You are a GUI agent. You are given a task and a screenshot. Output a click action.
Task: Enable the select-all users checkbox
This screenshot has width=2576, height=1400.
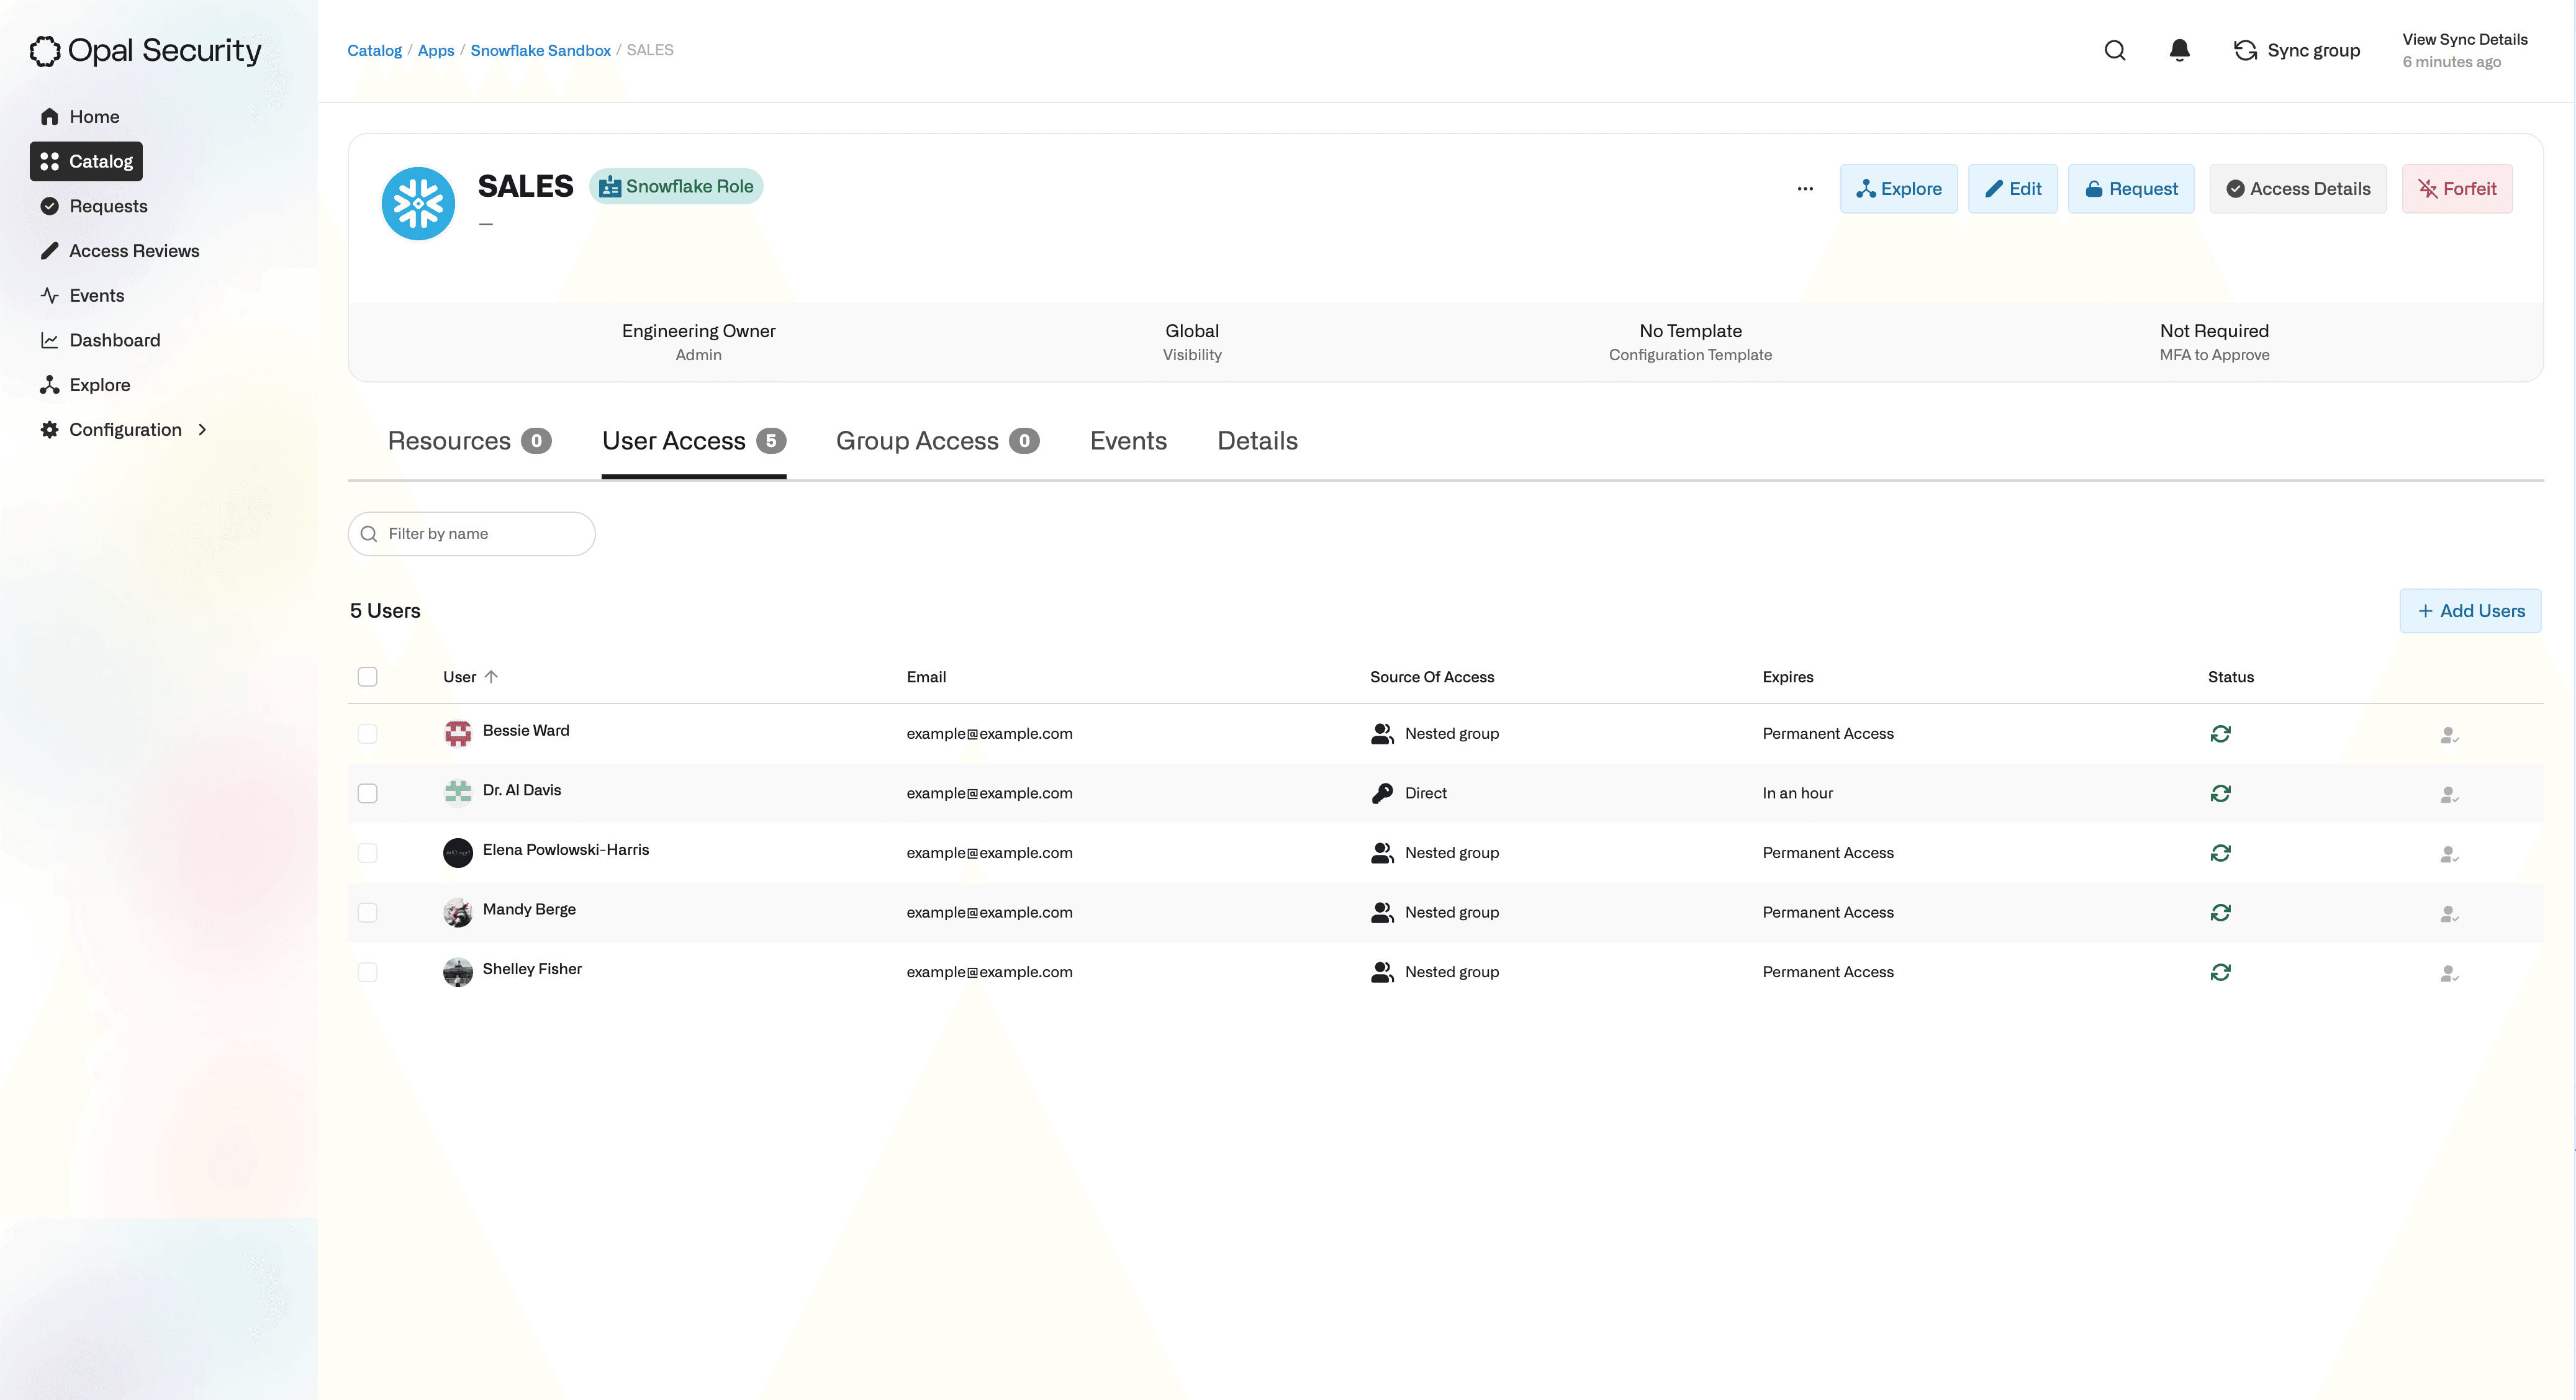point(368,676)
